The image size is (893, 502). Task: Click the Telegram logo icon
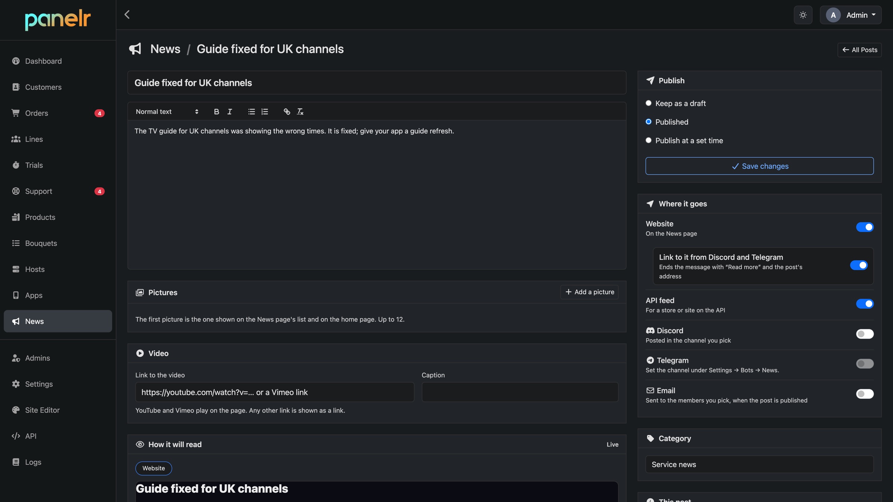click(x=650, y=360)
